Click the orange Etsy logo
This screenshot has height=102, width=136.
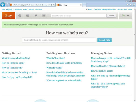point(8,16)
